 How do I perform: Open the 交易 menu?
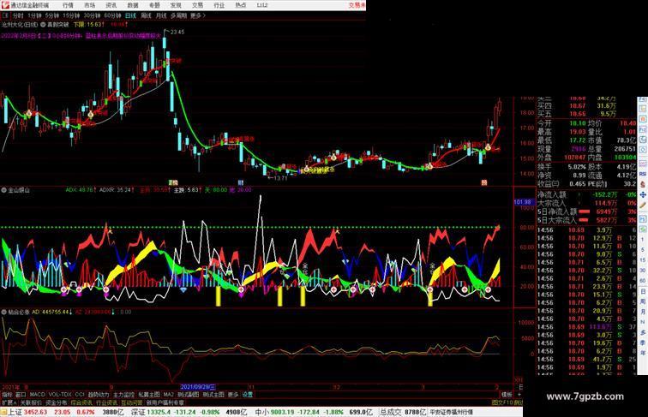(x=197, y=5)
